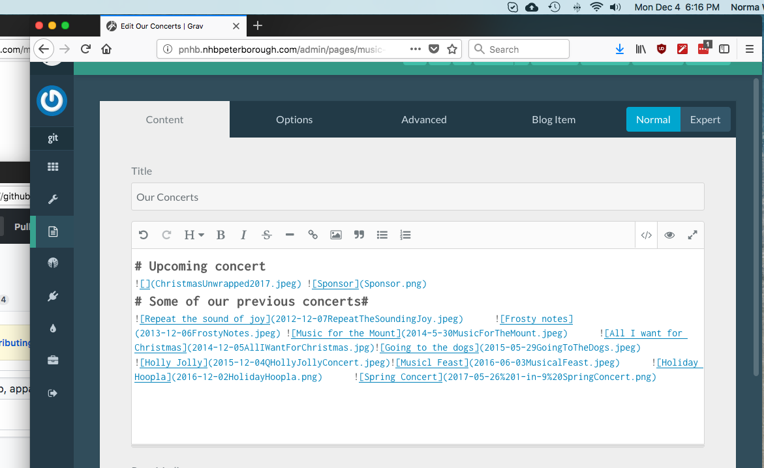Screen dimensions: 764x468
Task: Switch to the Options tab
Action: (x=294, y=120)
